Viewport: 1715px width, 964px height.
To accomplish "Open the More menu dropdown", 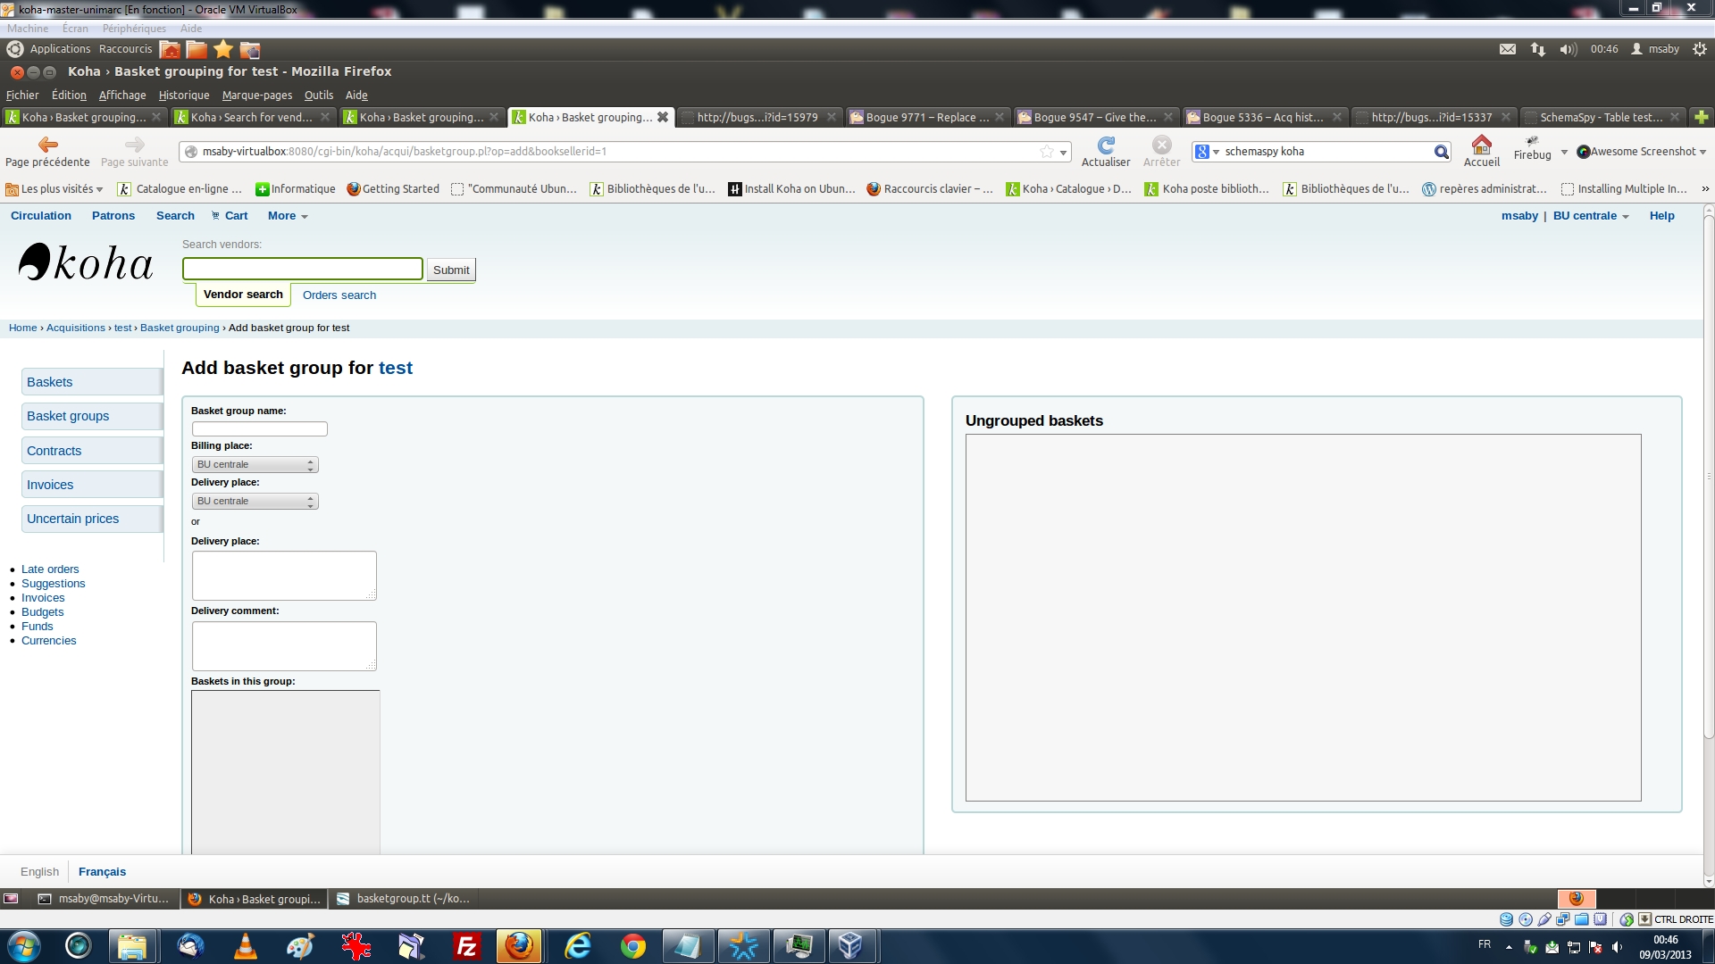I will tap(288, 216).
